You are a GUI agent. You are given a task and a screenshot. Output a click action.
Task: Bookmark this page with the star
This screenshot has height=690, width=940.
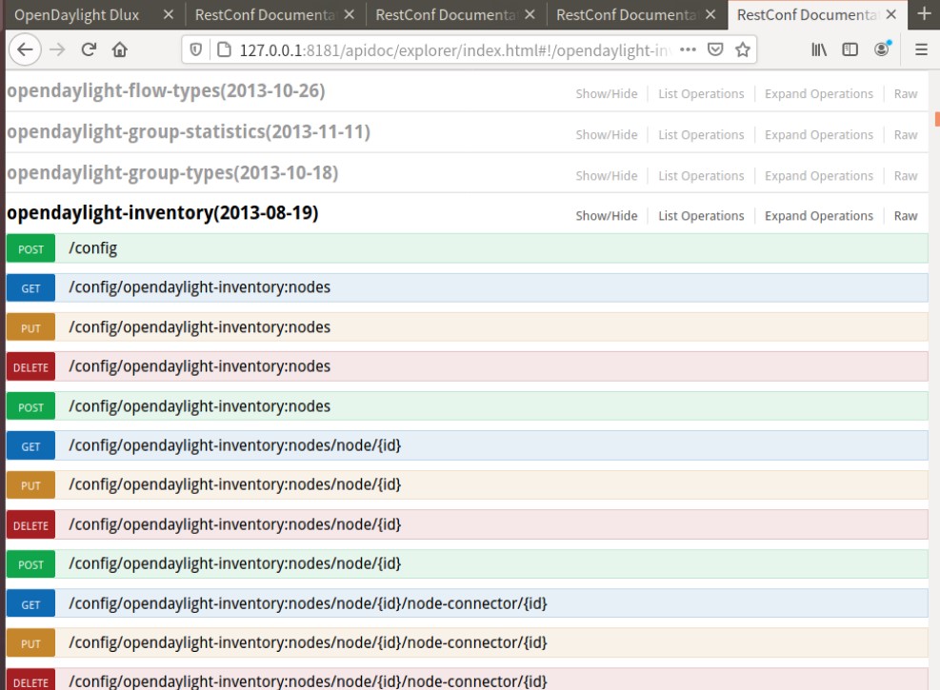(x=743, y=49)
